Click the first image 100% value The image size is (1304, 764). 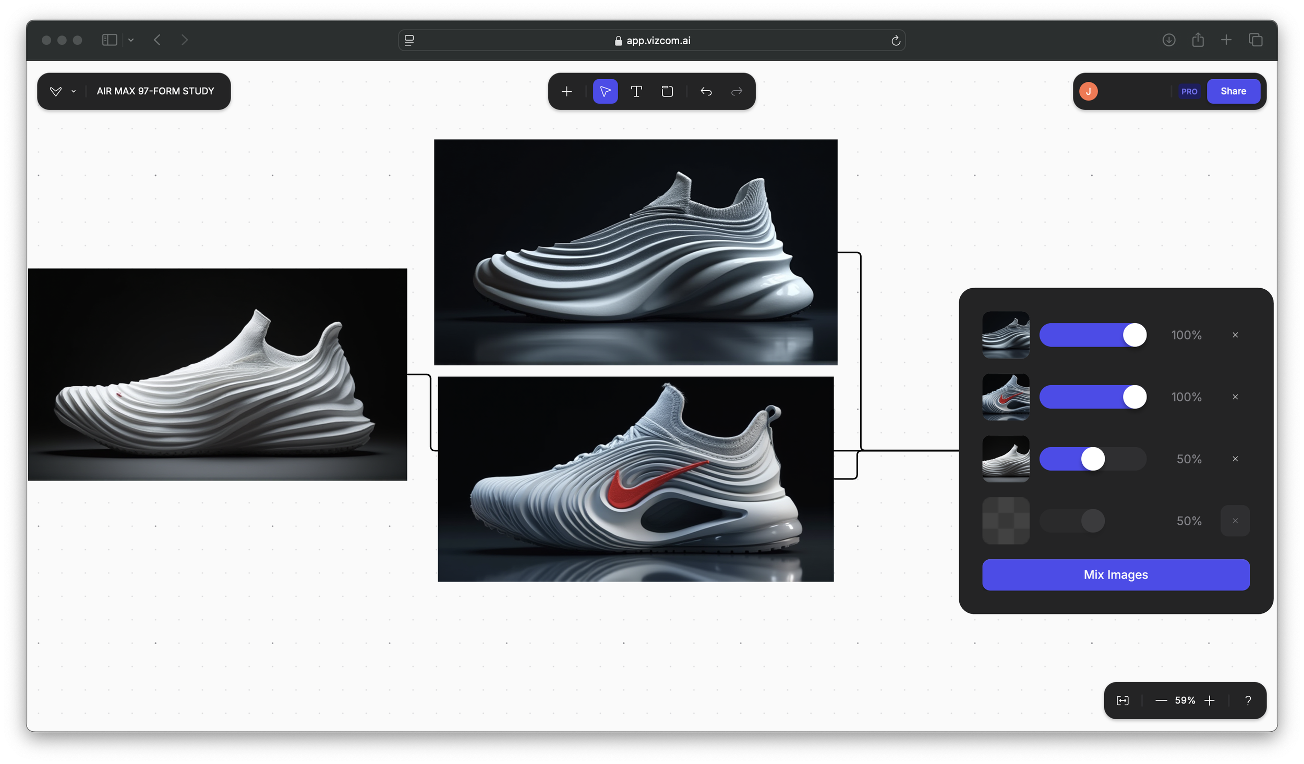(1186, 335)
